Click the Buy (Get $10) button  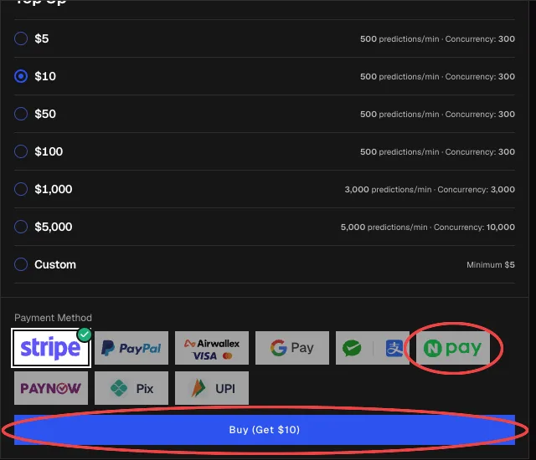coord(265,430)
